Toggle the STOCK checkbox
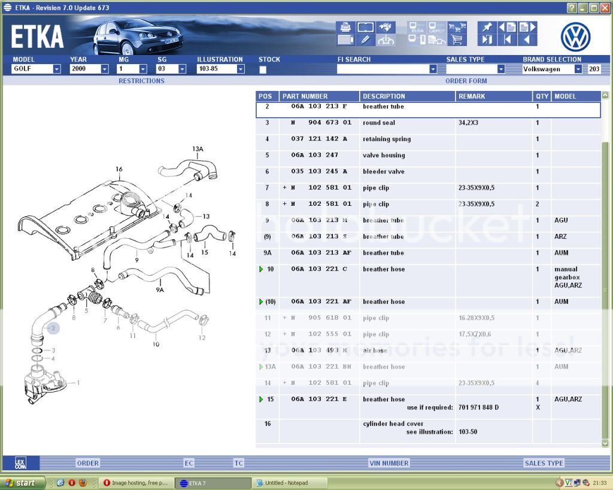The height and width of the screenshot is (490, 613). coord(263,69)
